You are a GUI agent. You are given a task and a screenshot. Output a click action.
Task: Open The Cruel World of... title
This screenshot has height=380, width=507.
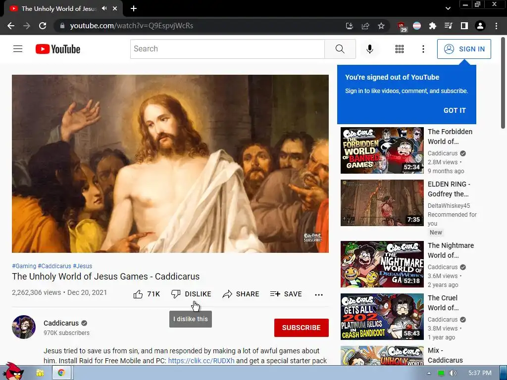pyautogui.click(x=443, y=302)
